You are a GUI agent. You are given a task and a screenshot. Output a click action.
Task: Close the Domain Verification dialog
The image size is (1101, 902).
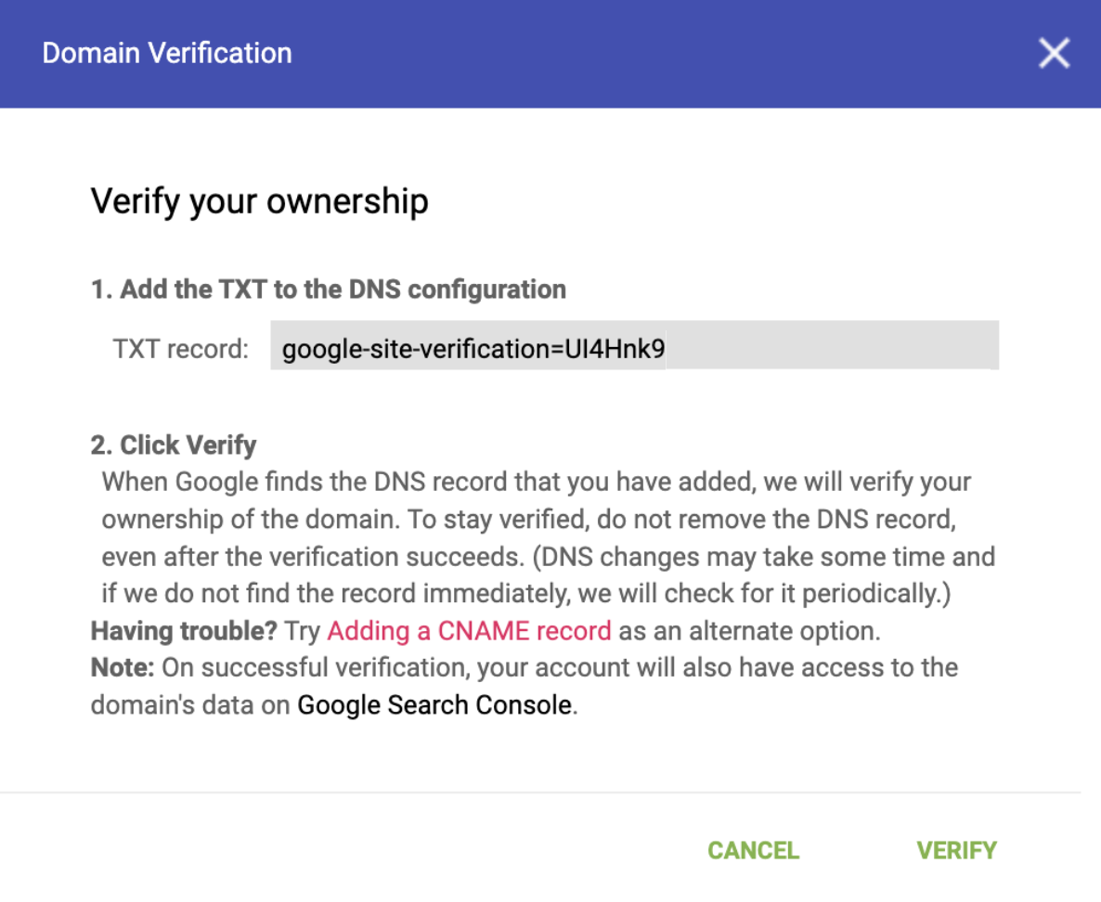(x=1054, y=54)
